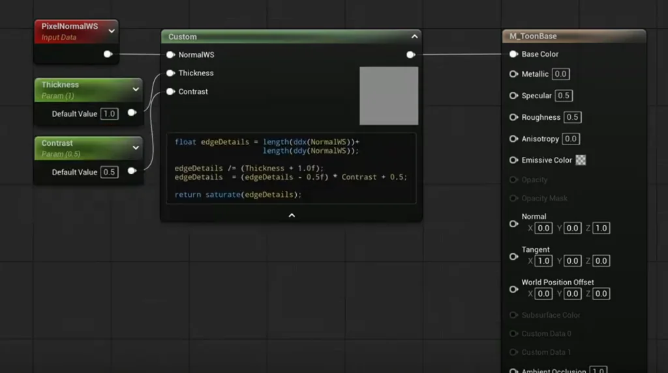This screenshot has height=373, width=668.
Task: Collapse the Custom node bottom arrow
Action: [292, 215]
